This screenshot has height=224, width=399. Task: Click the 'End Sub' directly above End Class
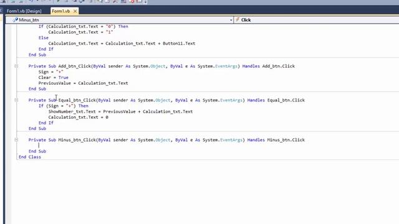(37, 151)
